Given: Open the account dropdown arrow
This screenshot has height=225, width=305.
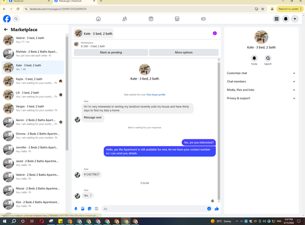Looking at the screenshot, I should (x=295, y=19).
